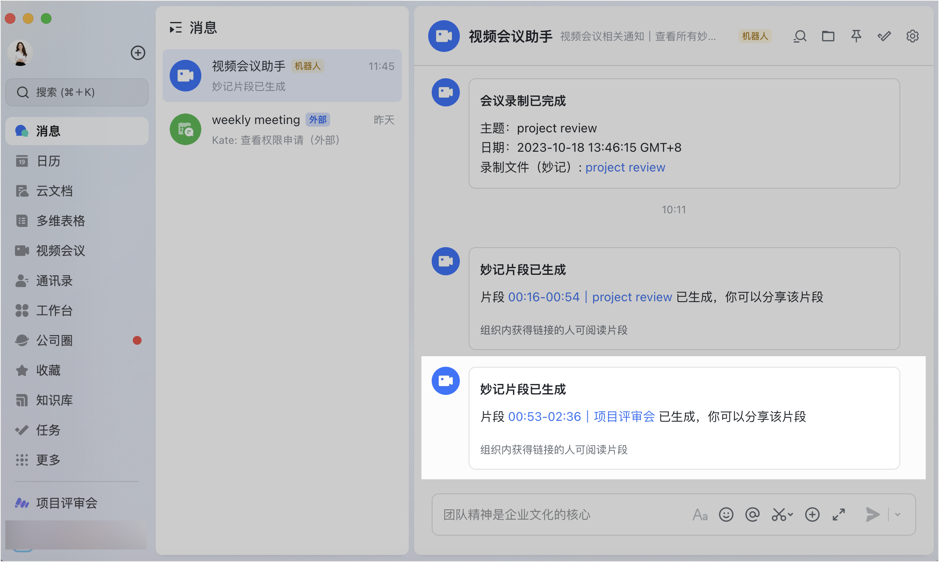Open 公司圈 in the sidebar
This screenshot has height=562, width=939.
pyautogui.click(x=77, y=340)
